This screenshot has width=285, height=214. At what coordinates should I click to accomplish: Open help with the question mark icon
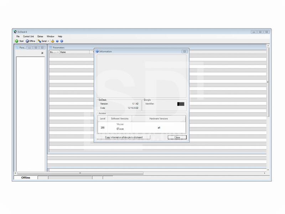point(57,41)
